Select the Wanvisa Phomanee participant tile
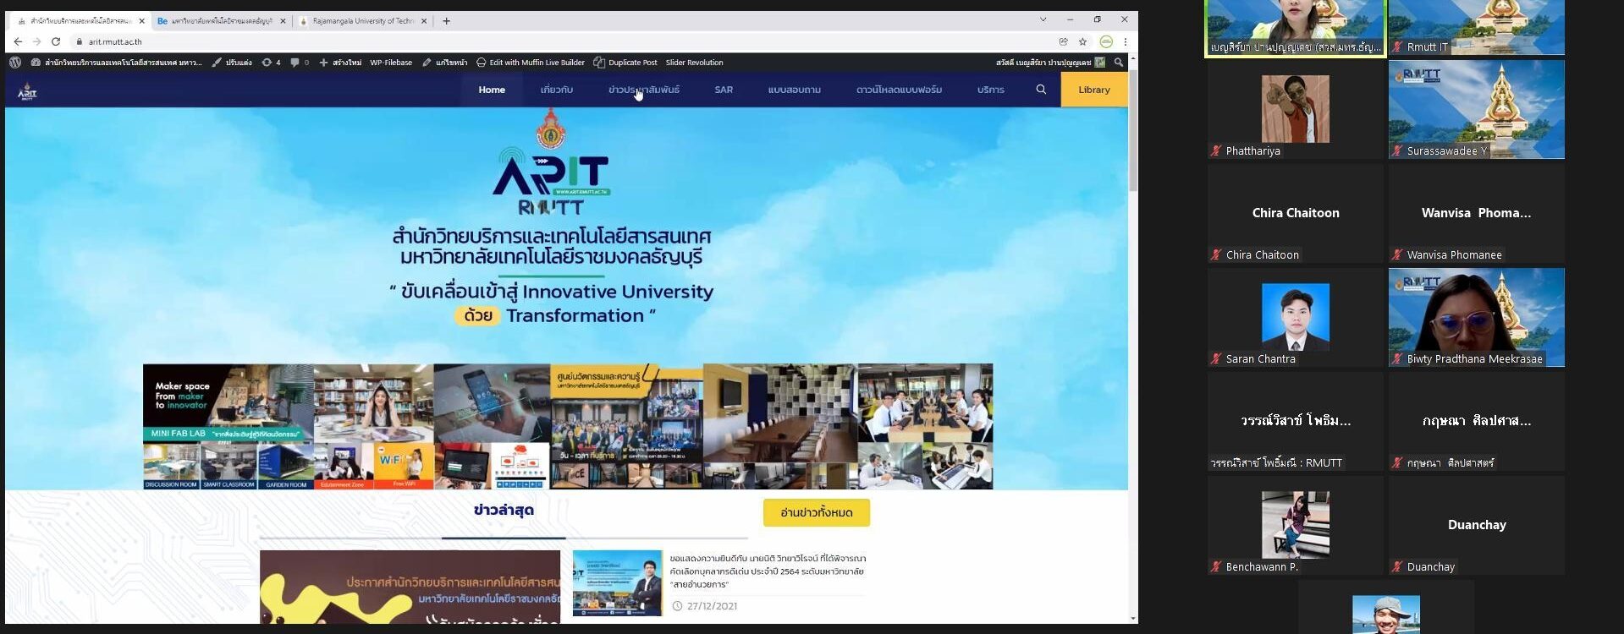The image size is (1624, 634). [1476, 213]
